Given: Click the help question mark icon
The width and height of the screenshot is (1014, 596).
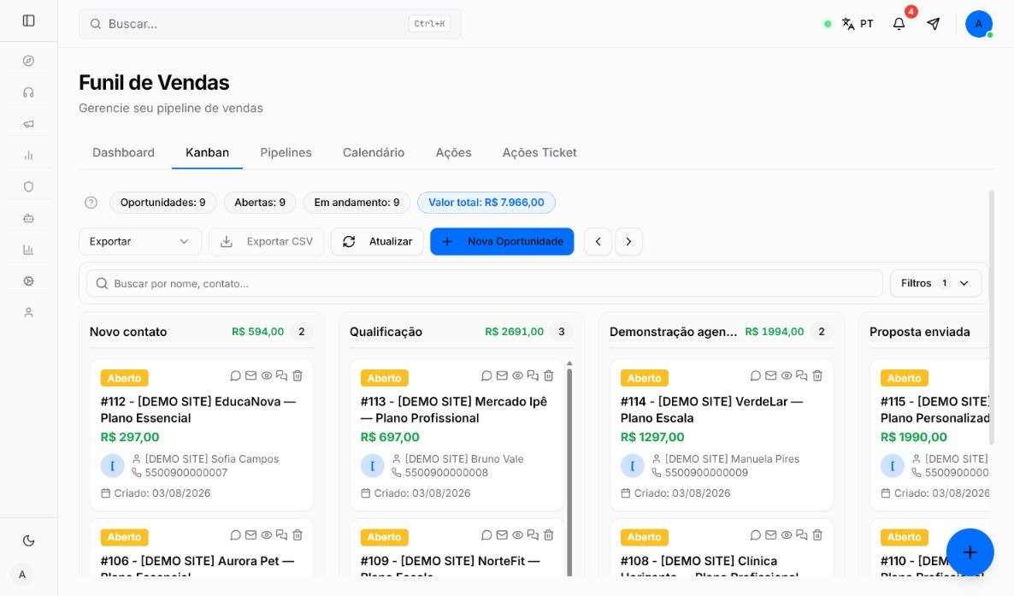Looking at the screenshot, I should (x=91, y=203).
